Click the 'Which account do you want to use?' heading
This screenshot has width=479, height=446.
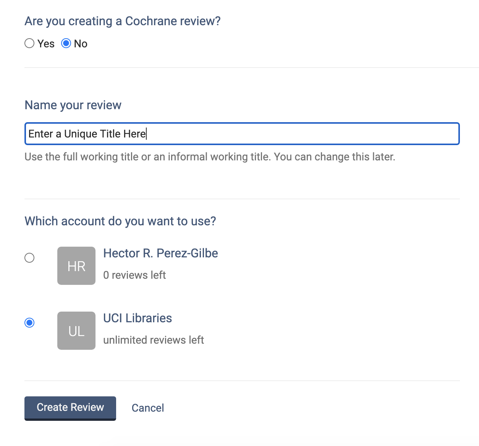point(120,221)
